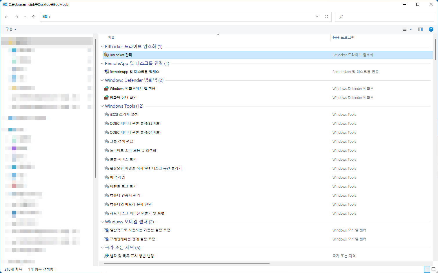This screenshot has height=273, width=438.
Task: Switch to large icons view in status bar
Action: coord(433,270)
